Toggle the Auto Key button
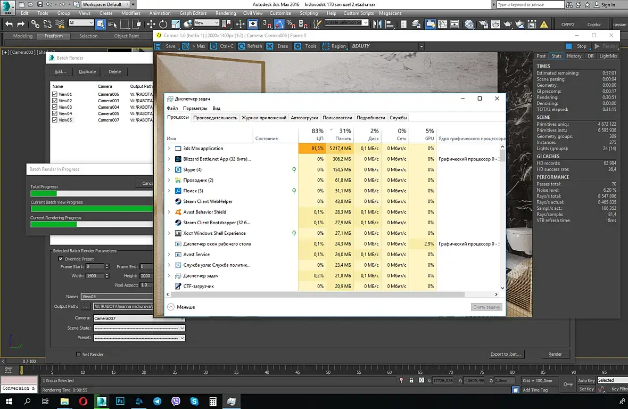 pyautogui.click(x=586, y=380)
